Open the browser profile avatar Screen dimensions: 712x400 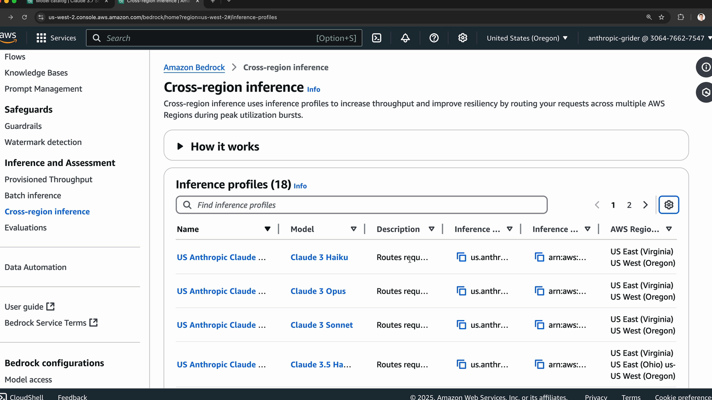tap(701, 17)
